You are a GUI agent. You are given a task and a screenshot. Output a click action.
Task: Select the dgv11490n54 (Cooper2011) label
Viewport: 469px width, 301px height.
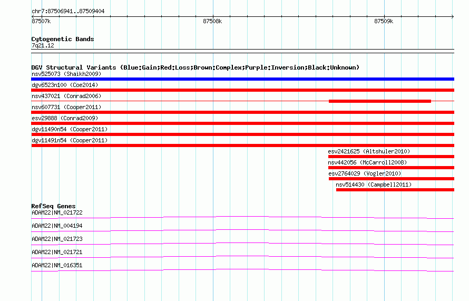[70, 129]
